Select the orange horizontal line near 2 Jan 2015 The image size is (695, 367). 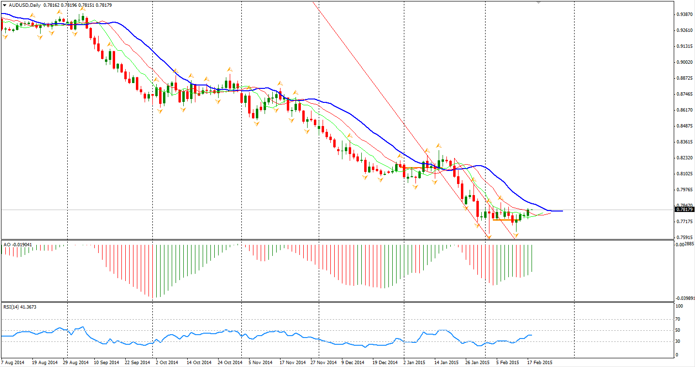click(419, 168)
